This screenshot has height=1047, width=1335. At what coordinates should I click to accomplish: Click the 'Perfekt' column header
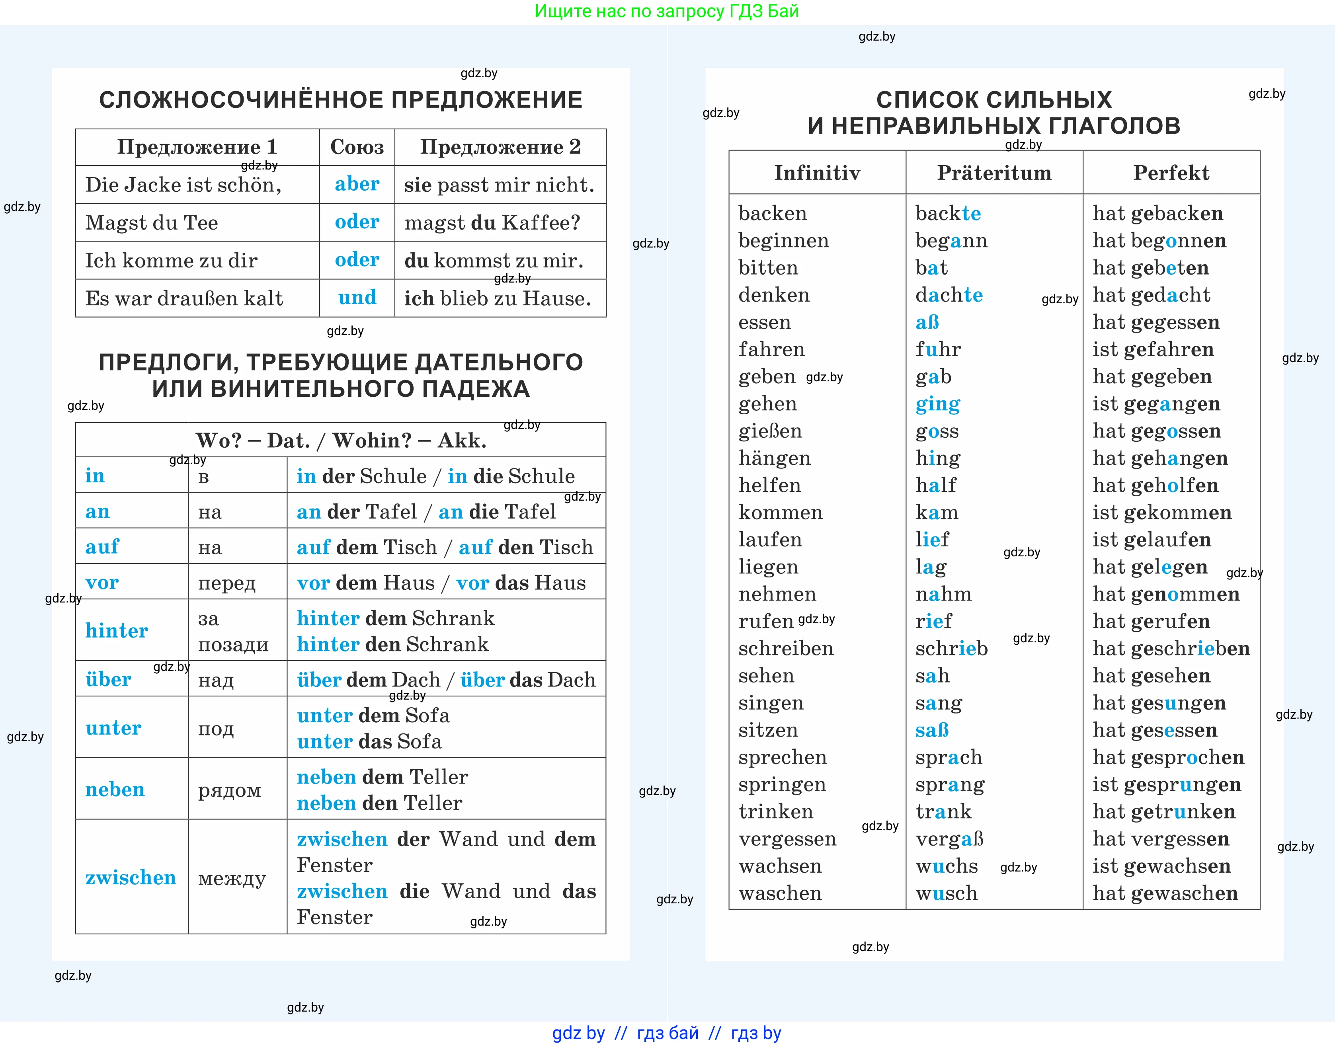1171,173
